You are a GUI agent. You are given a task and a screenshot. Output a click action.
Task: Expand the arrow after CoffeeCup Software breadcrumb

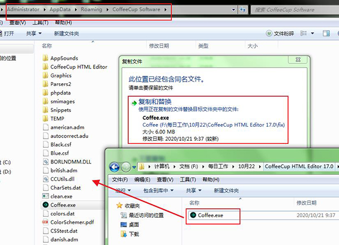[165, 10]
